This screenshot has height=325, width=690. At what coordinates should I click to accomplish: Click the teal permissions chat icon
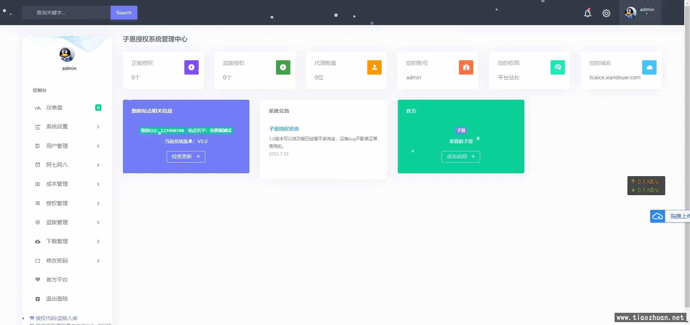pos(557,67)
